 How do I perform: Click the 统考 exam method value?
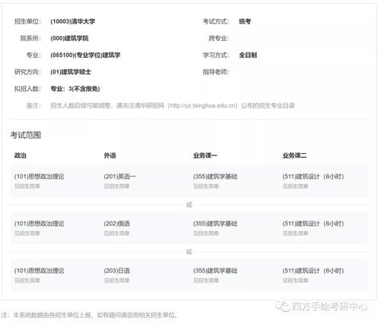(245, 21)
